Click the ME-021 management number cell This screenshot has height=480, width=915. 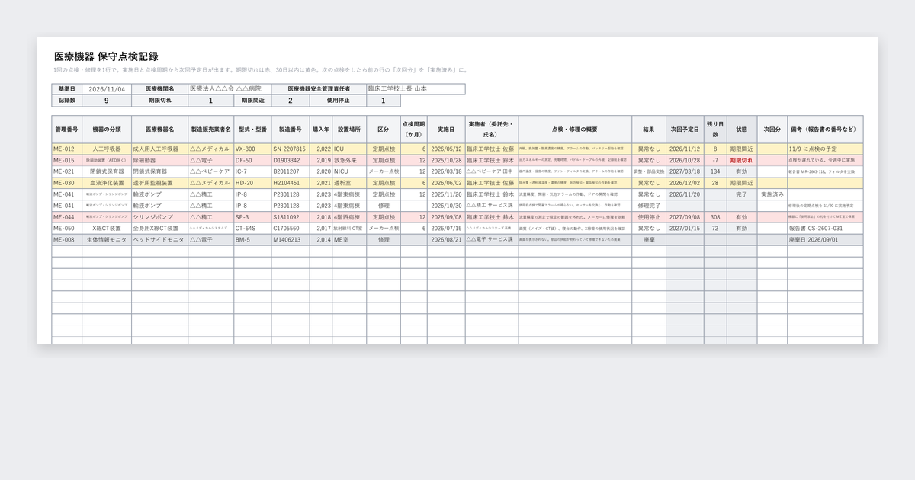click(67, 172)
